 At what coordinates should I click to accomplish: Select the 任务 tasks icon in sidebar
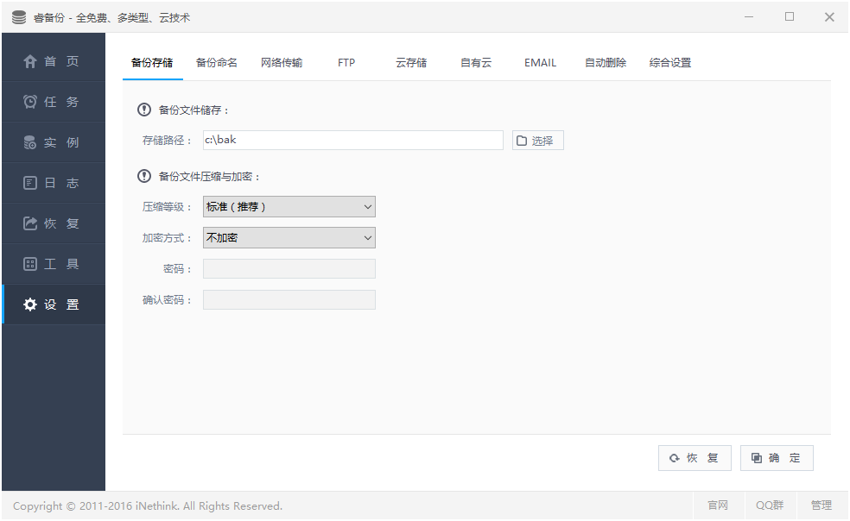(x=54, y=101)
